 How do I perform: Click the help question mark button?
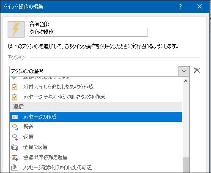click(x=181, y=6)
